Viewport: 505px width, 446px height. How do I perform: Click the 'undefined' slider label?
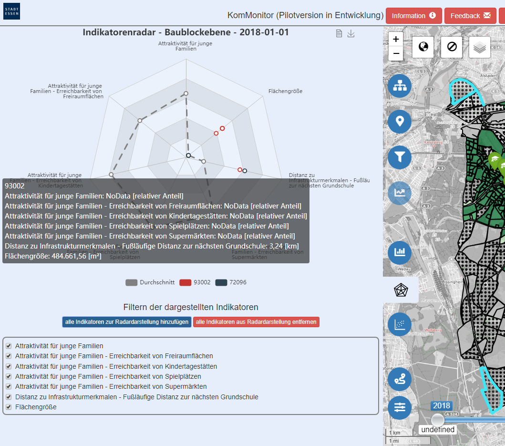click(438, 430)
